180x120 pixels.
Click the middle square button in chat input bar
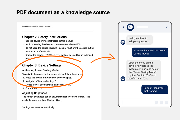click(161, 102)
